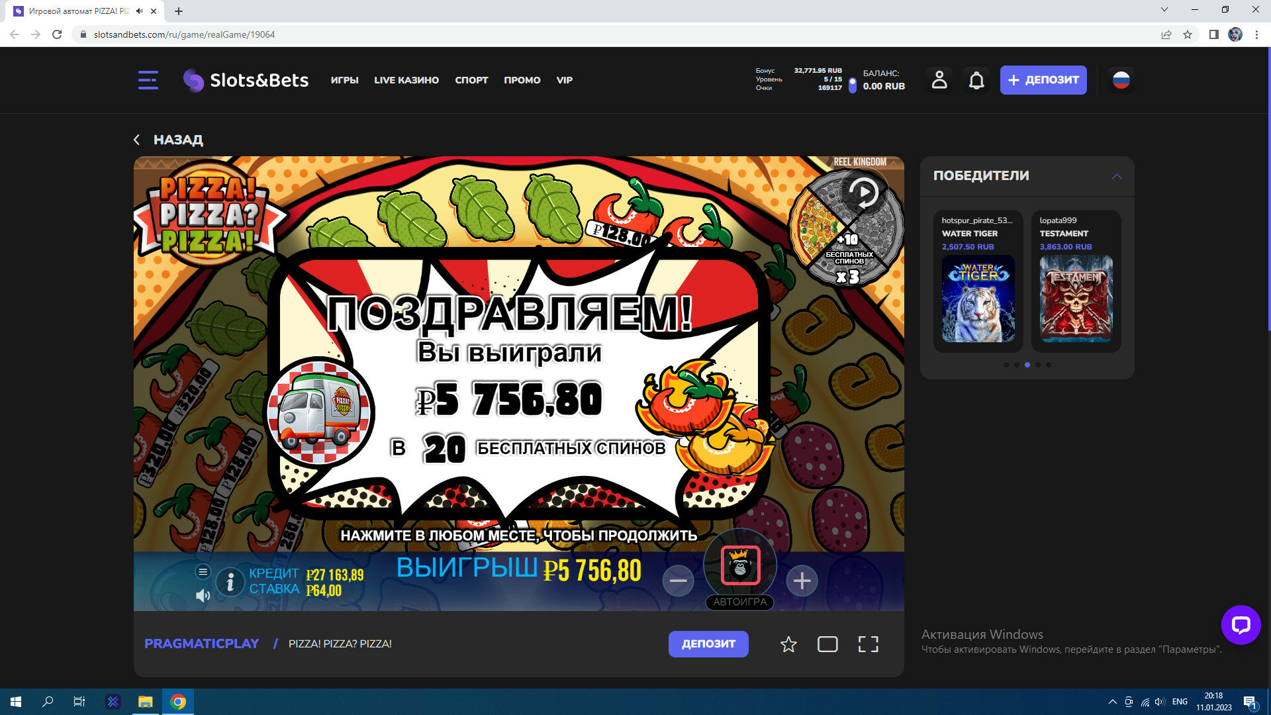Open the Промо menu item
Viewport: 1271px width, 715px height.
point(522,80)
